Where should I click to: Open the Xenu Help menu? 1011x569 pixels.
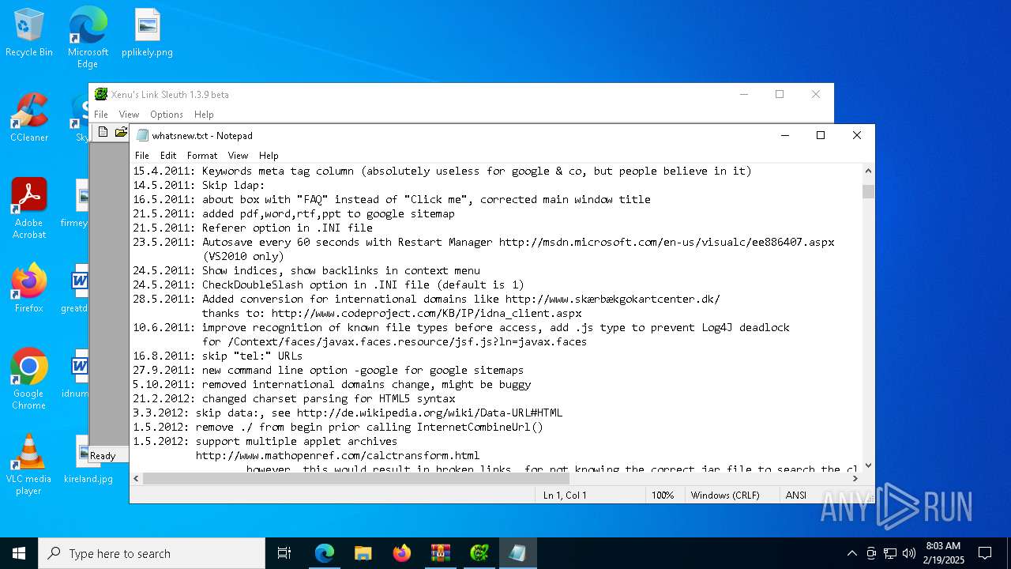coord(204,115)
